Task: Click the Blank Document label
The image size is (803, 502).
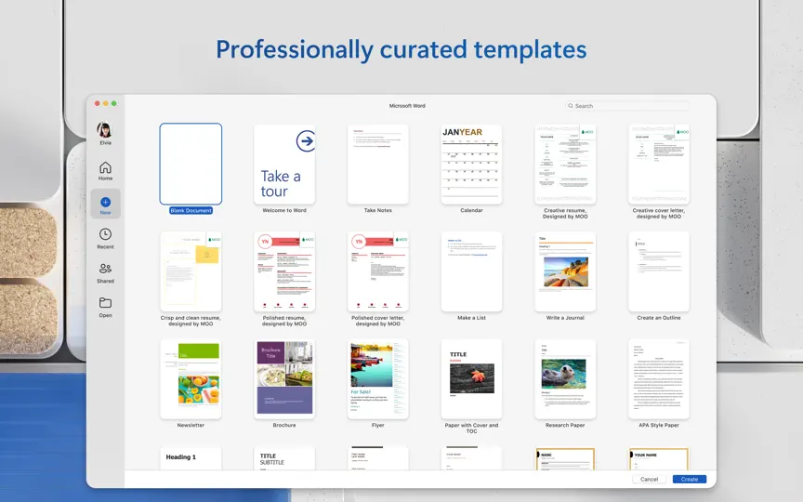Action: [x=191, y=210]
